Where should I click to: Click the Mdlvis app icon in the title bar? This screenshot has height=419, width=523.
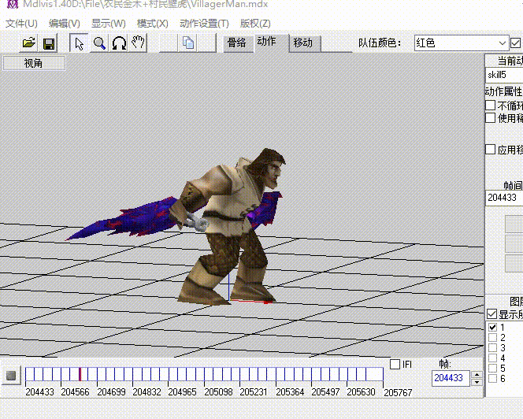(x=13, y=5)
